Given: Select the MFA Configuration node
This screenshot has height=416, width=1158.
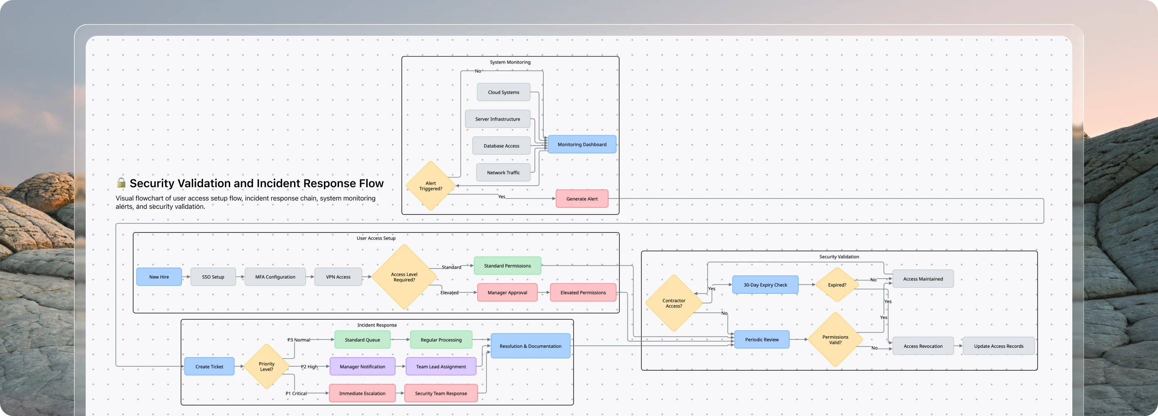Looking at the screenshot, I should tap(275, 277).
